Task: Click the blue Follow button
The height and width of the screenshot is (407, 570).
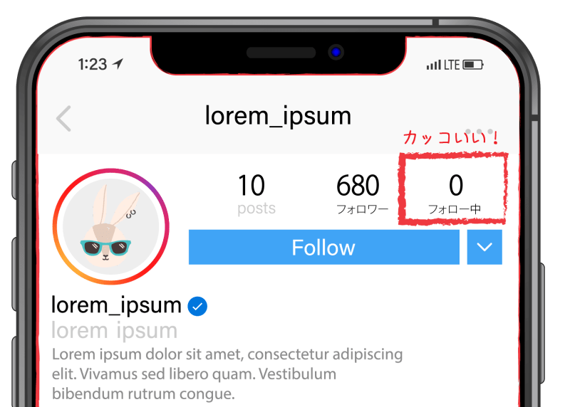Action: 324,247
